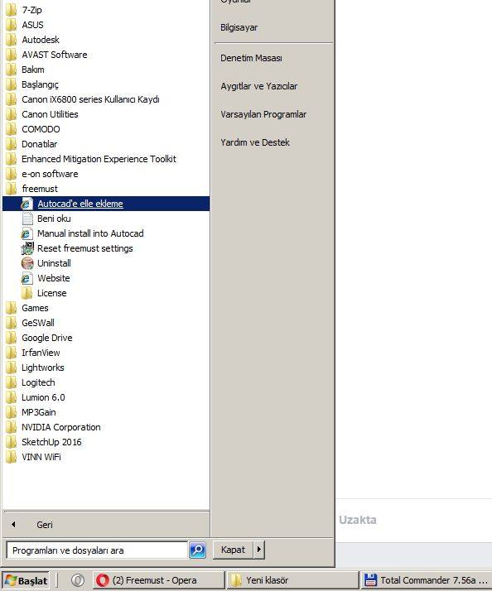The height and width of the screenshot is (591, 492).
Task: Click the folder icon beside SketchUp 2016
Action: [x=12, y=442]
